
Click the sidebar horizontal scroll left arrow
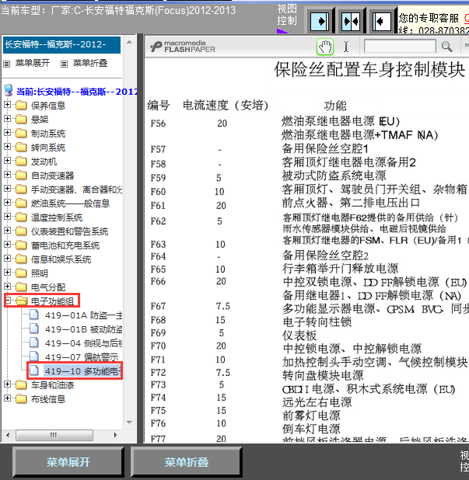pyautogui.click(x=8, y=435)
